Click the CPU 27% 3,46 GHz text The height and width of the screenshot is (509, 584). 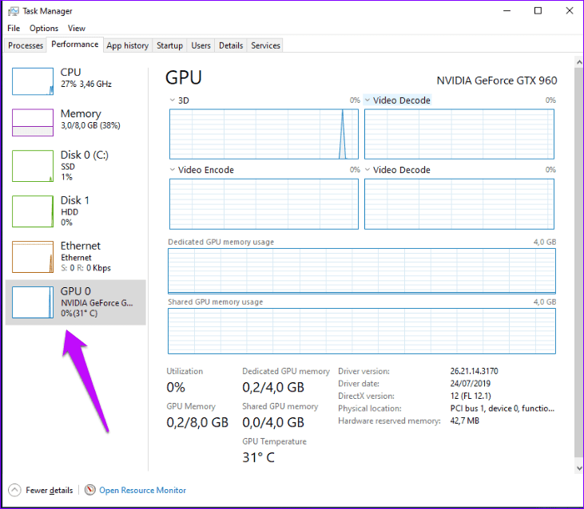(86, 84)
